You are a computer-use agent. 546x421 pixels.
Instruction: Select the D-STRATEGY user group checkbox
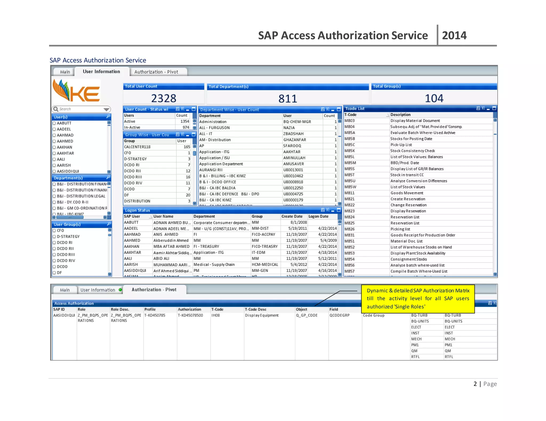click(x=54, y=237)
